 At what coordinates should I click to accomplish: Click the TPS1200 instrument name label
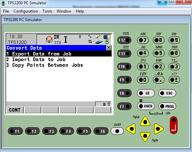(17, 42)
